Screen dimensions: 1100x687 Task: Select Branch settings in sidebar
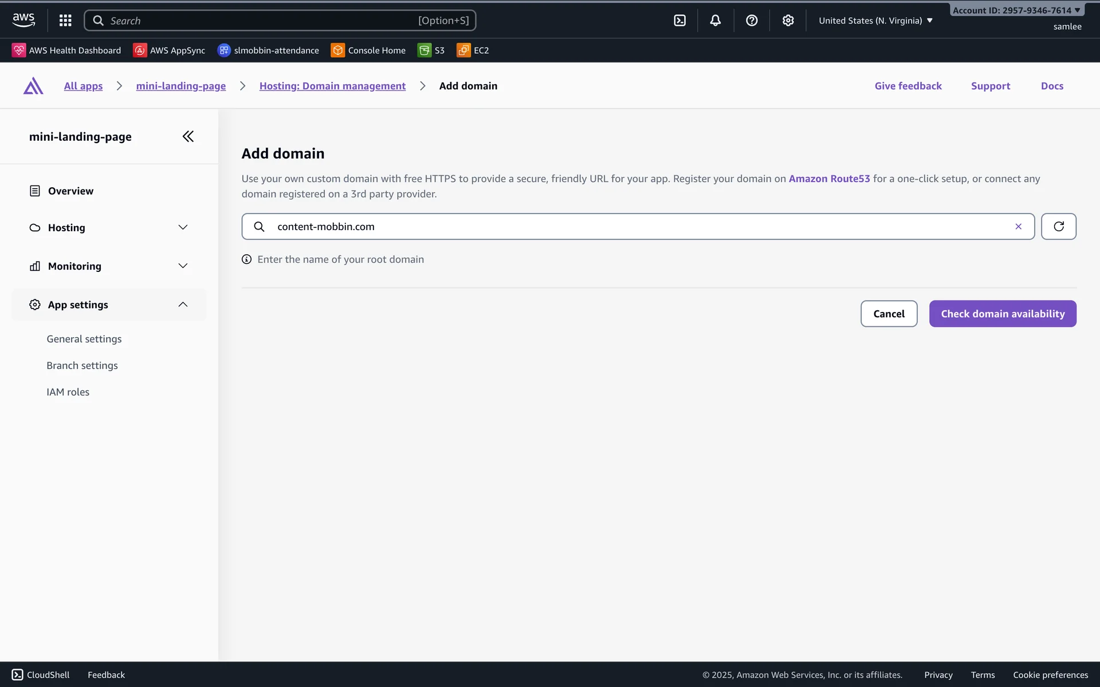[x=82, y=365]
